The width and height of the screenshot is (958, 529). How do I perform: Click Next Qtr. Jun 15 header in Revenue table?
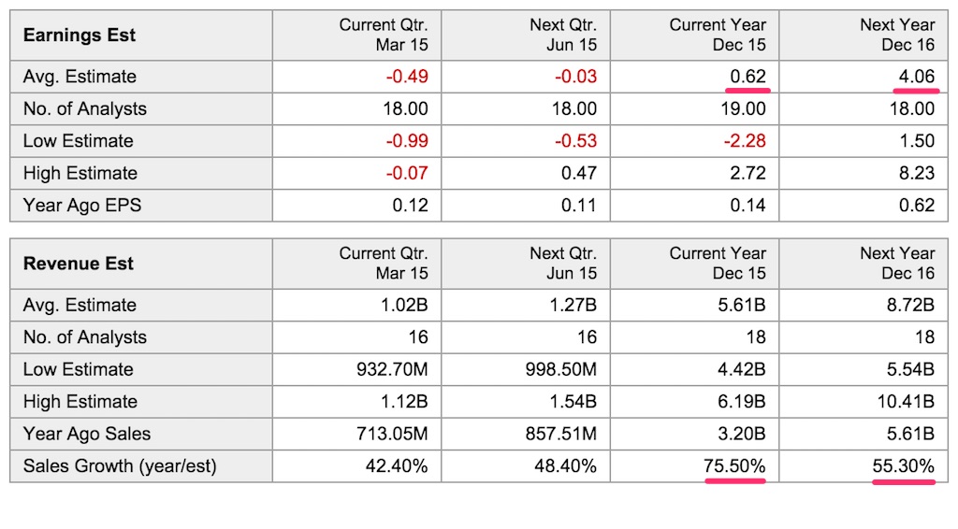pyautogui.click(x=562, y=264)
